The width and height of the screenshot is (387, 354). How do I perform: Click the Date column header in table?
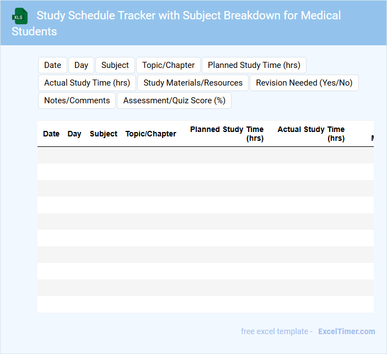[x=51, y=134]
